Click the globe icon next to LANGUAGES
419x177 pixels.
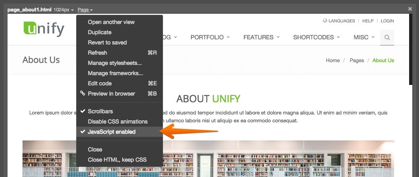click(x=325, y=21)
